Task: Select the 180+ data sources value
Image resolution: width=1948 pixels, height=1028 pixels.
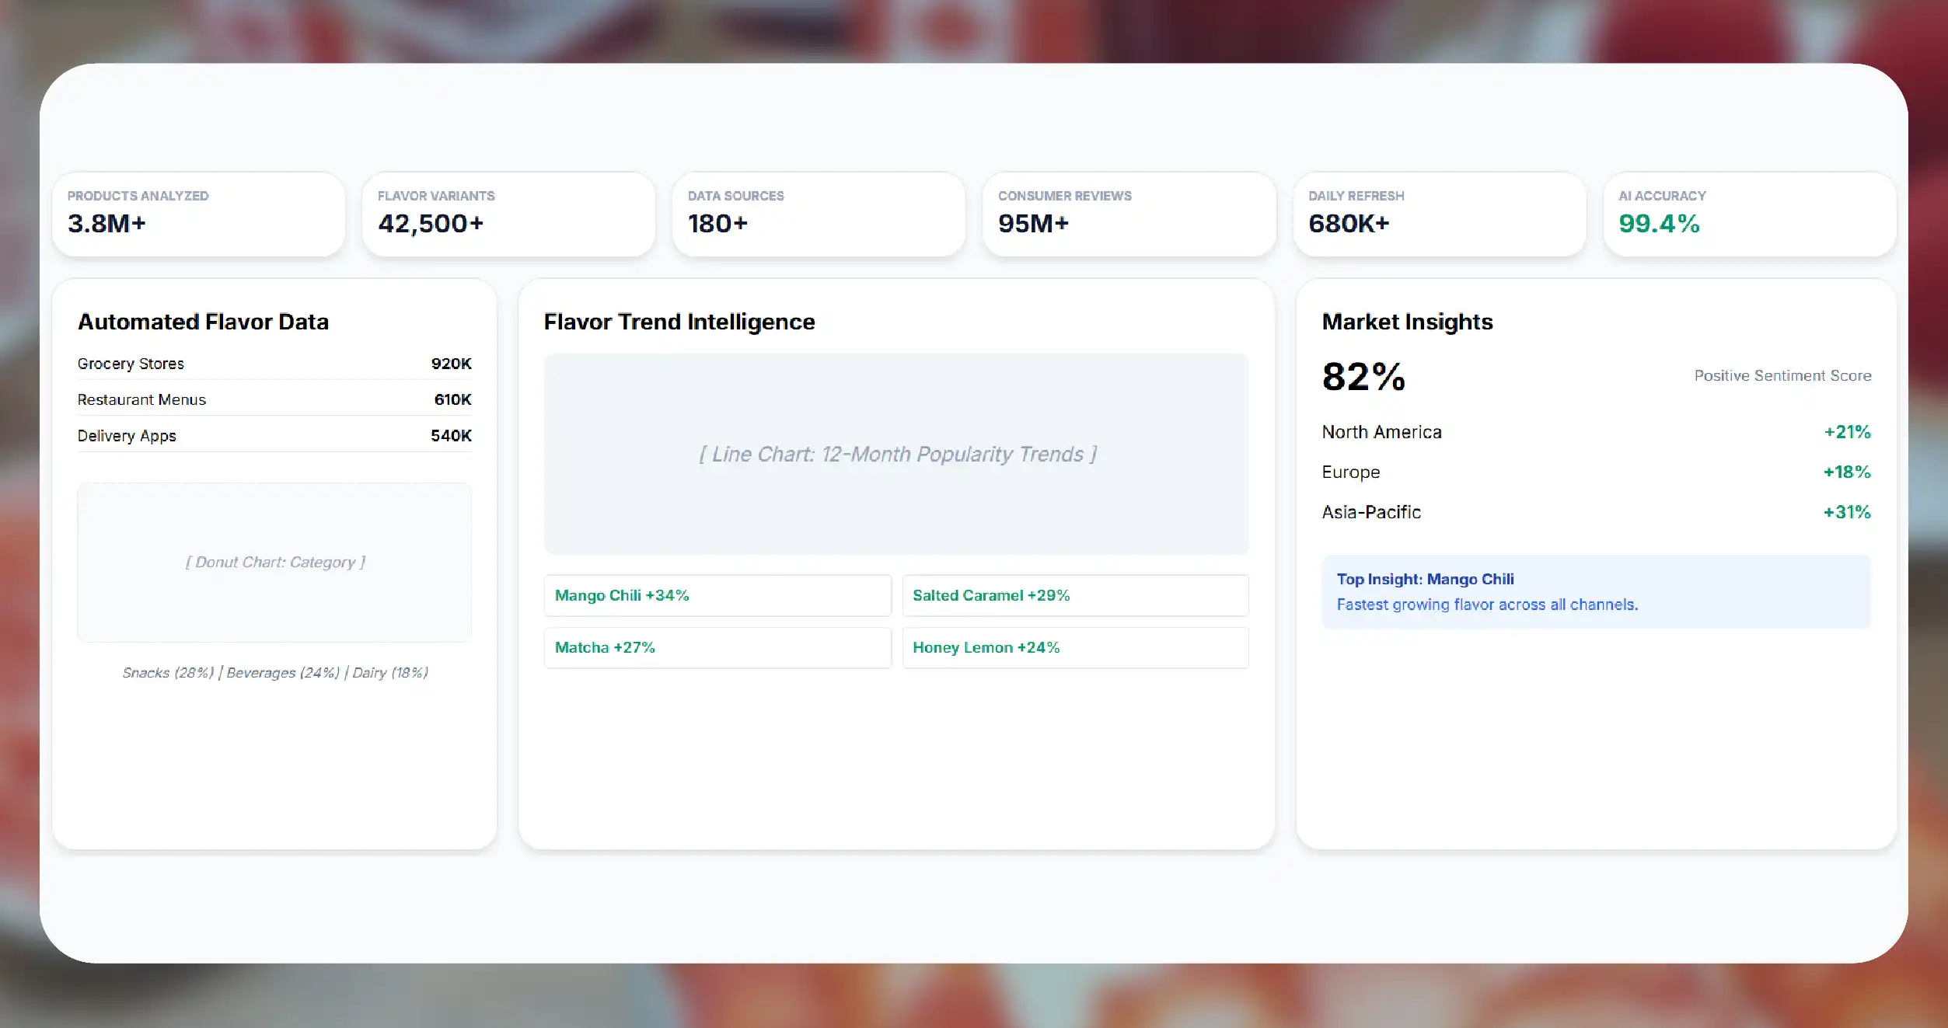Action: [717, 224]
